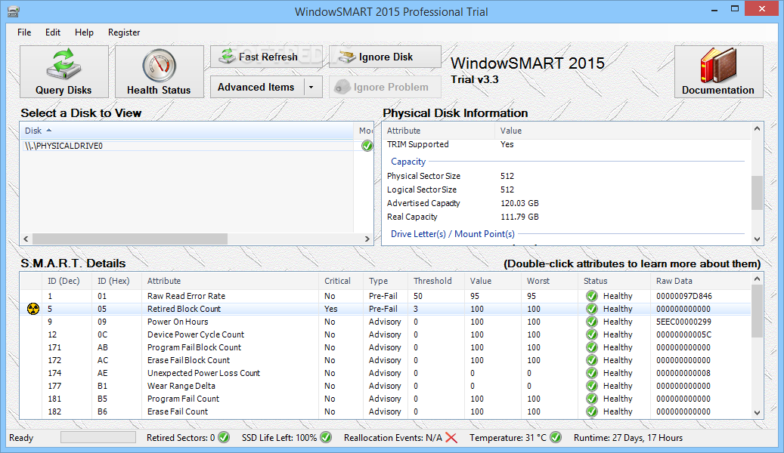Select the Advertised Capacity row
Screen dimensions: 784x453
click(x=566, y=203)
